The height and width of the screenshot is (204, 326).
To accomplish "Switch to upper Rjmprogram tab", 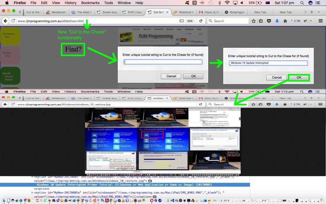I will click(x=235, y=12).
